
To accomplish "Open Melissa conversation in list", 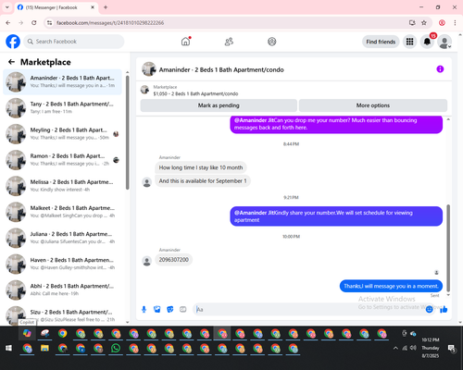I will (x=63, y=186).
